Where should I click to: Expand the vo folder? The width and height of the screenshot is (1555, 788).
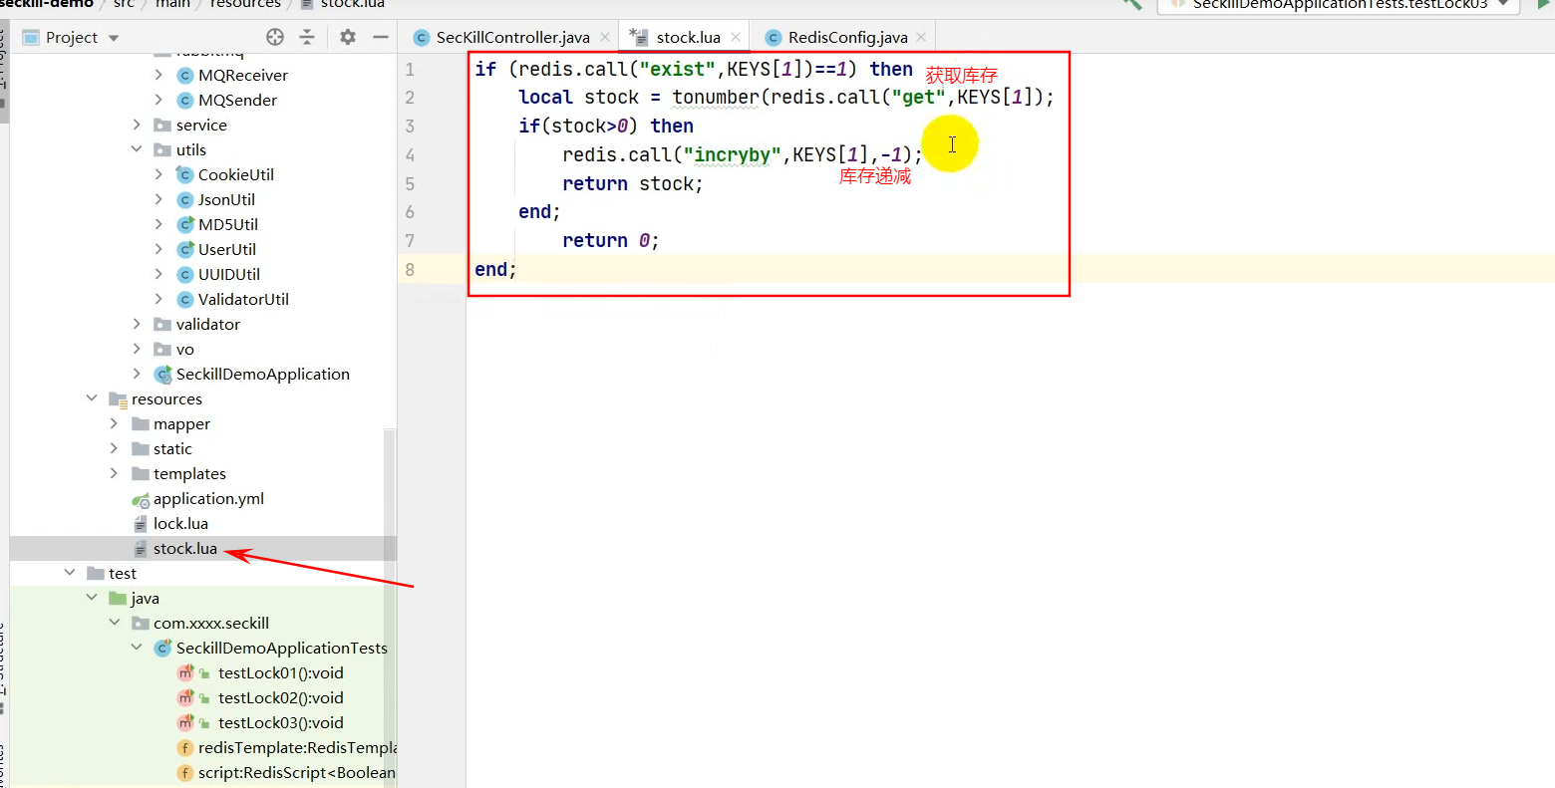(137, 349)
